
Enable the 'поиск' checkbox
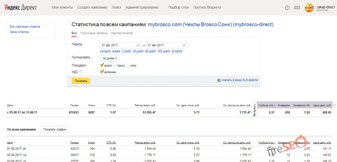tap(115, 66)
